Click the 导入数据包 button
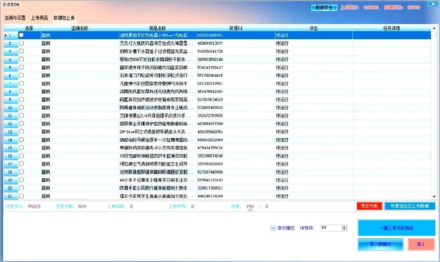The height and width of the screenshot is (262, 440). (381, 244)
